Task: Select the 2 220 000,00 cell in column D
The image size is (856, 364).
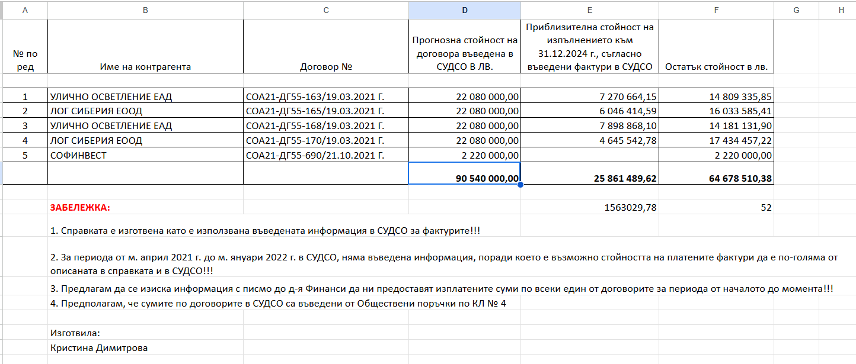Action: (465, 156)
